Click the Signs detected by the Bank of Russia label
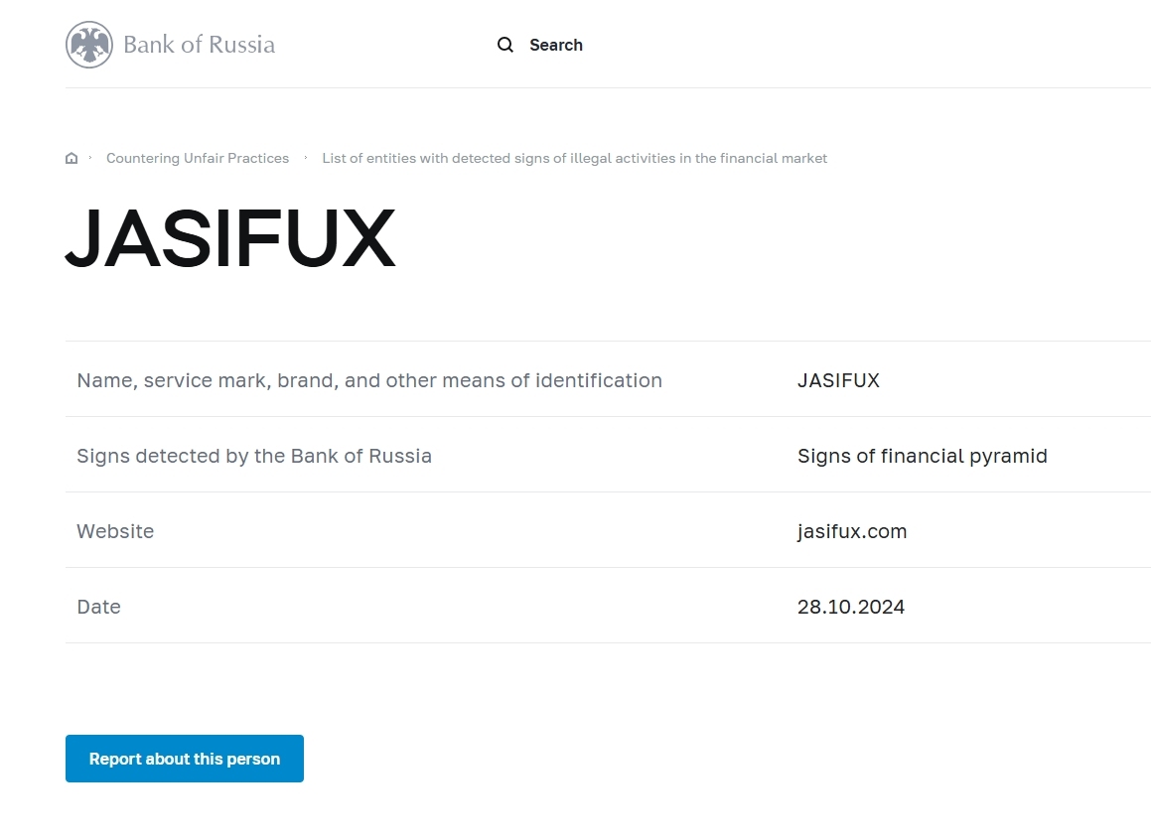 (x=254, y=457)
